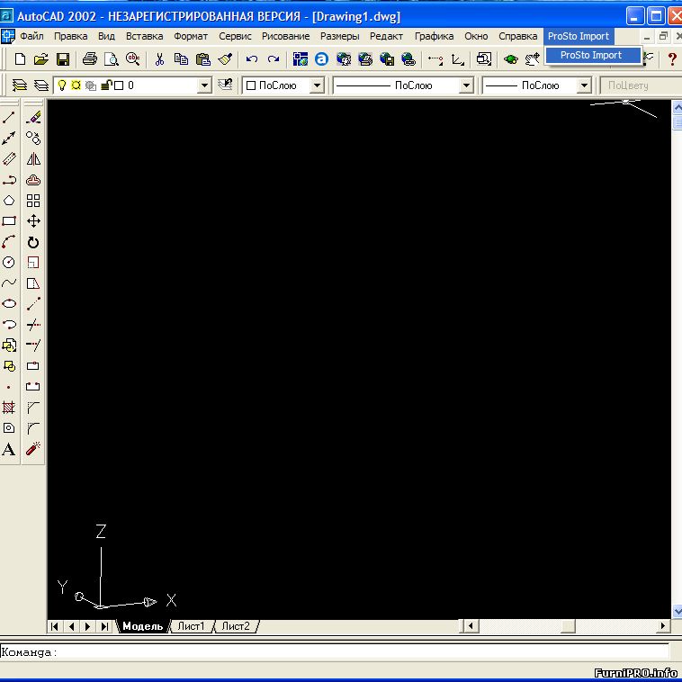Undo the last action
The image size is (682, 682).
[251, 58]
